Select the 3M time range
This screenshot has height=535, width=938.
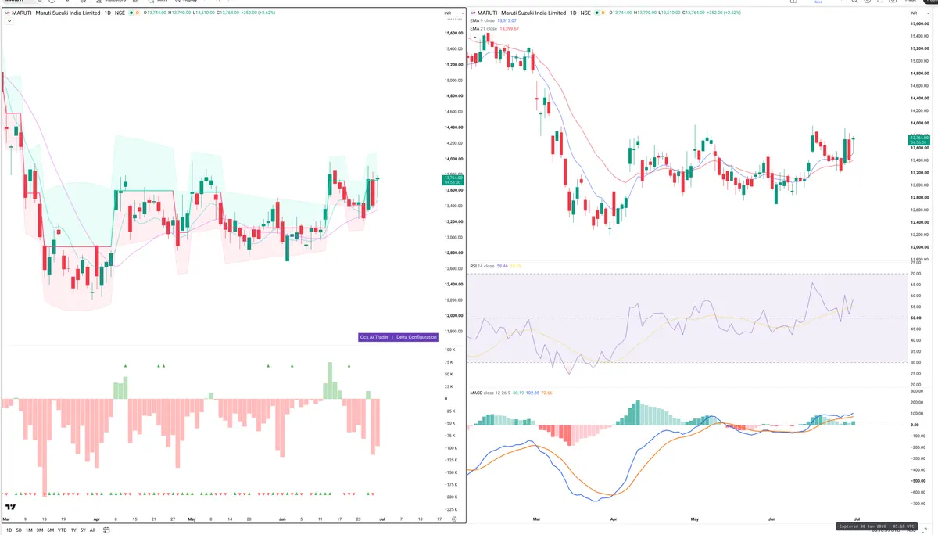click(x=40, y=530)
